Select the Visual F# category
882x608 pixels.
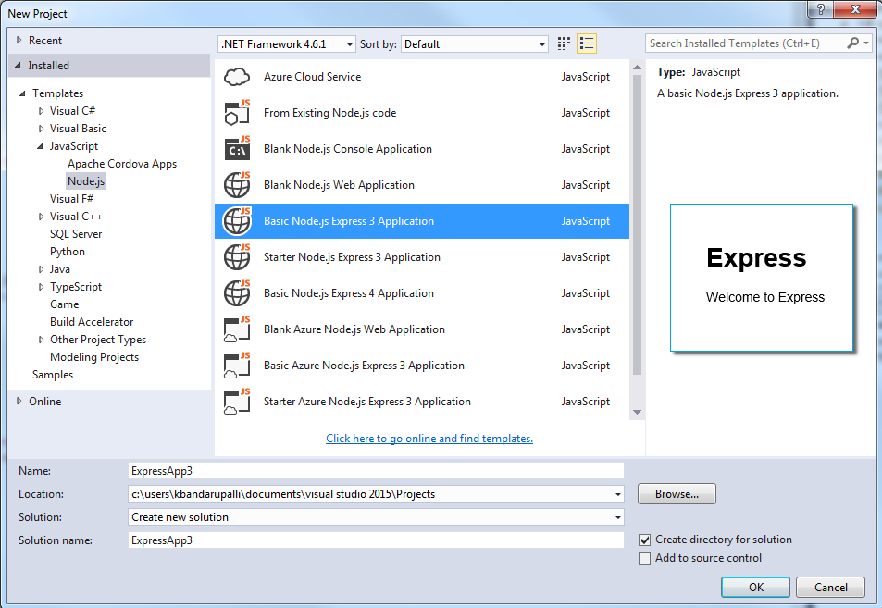[x=71, y=199]
